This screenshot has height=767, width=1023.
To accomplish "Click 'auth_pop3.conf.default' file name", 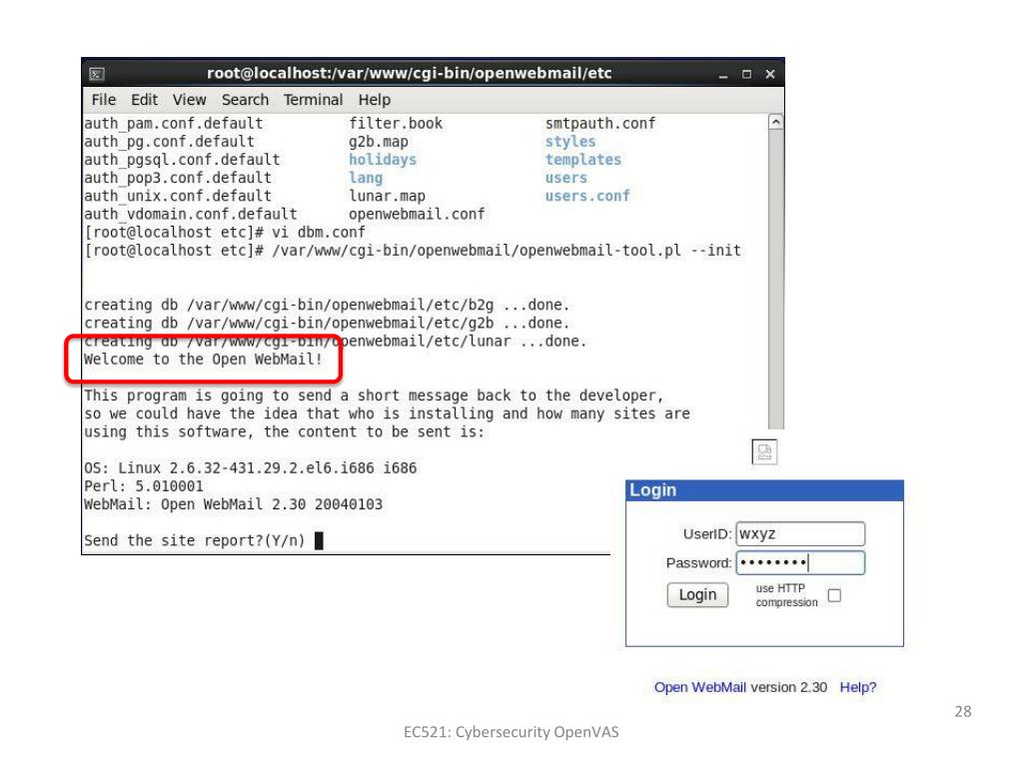I will click(178, 178).
